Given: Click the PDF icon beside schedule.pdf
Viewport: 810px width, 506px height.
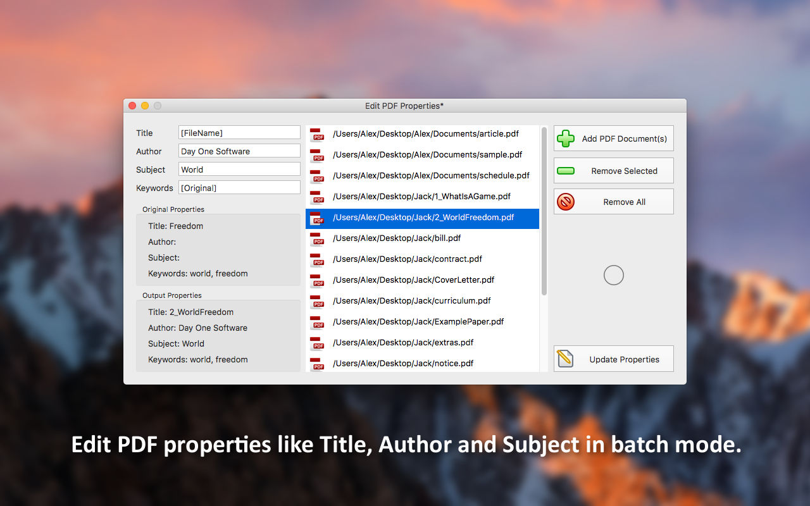Looking at the screenshot, I should click(317, 176).
